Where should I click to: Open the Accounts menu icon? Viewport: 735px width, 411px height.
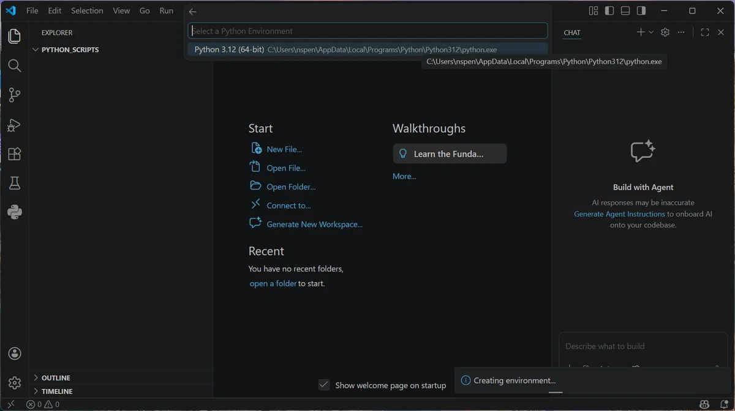click(15, 354)
